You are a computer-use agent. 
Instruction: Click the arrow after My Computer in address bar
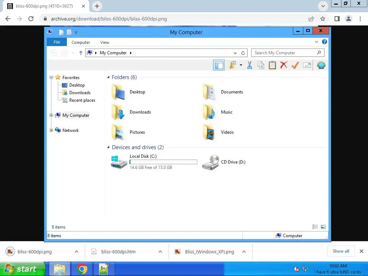click(x=131, y=53)
